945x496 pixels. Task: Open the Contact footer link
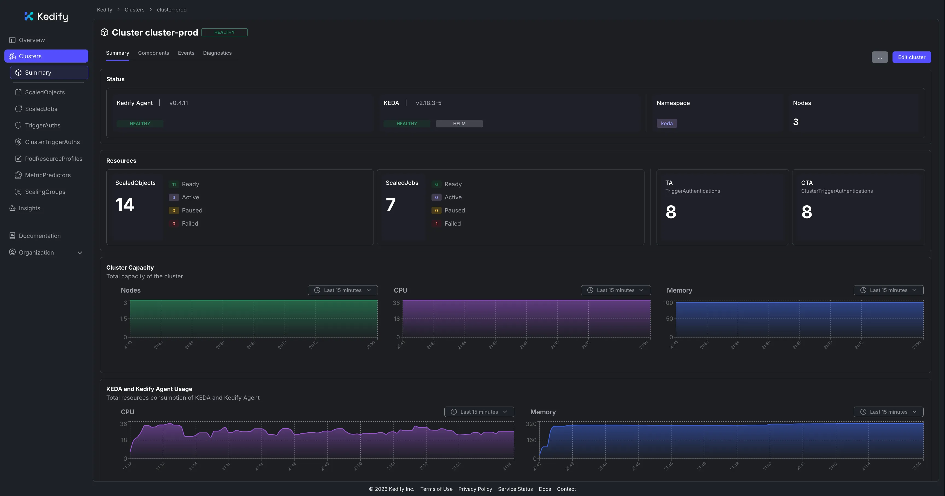tap(566, 489)
